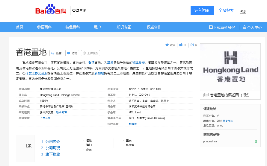The image size is (267, 166).
Task: Click the Baidu Baike logo
Action: tap(51, 9)
